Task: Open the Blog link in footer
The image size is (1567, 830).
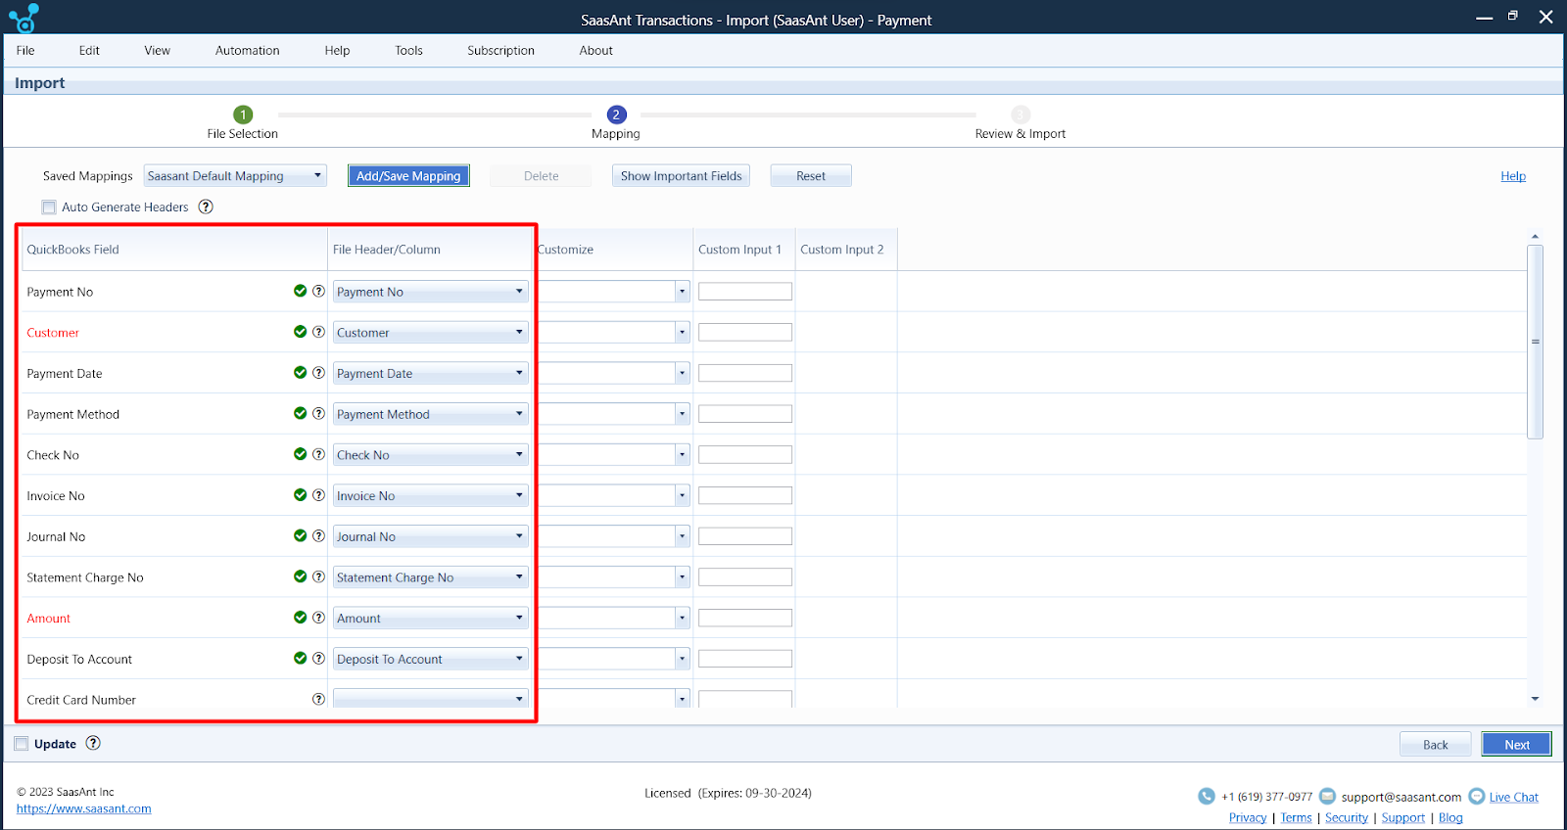Action: point(1450,817)
